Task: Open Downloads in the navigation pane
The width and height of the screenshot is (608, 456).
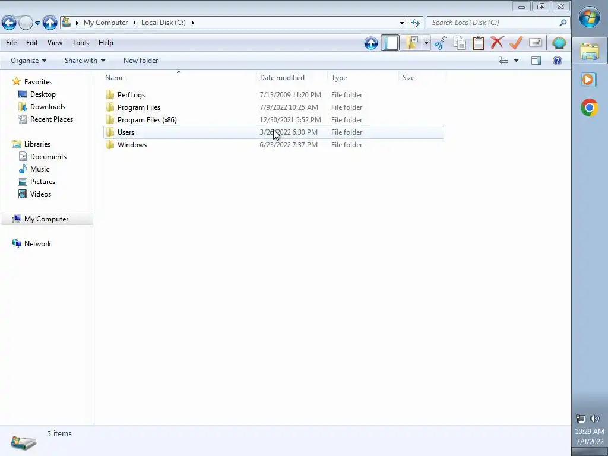Action: point(47,107)
